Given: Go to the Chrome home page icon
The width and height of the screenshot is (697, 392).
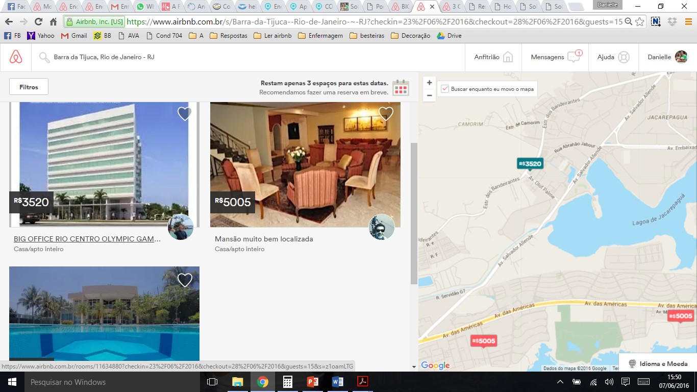Looking at the screenshot, I should click(x=53, y=22).
